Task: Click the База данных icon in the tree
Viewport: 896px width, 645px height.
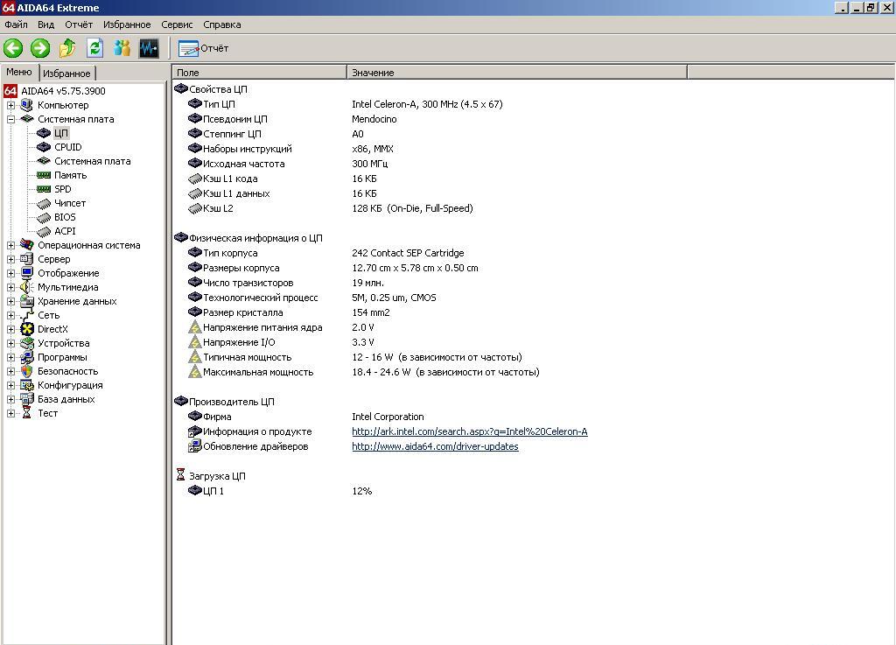Action: pyautogui.click(x=27, y=399)
